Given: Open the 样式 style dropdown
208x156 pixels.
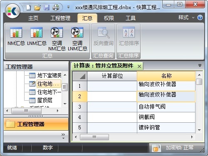Looking at the screenshot, I should pyautogui.click(x=186, y=17).
